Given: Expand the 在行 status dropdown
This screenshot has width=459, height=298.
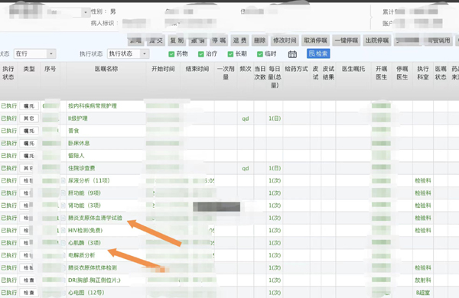Looking at the screenshot, I should coord(35,53).
